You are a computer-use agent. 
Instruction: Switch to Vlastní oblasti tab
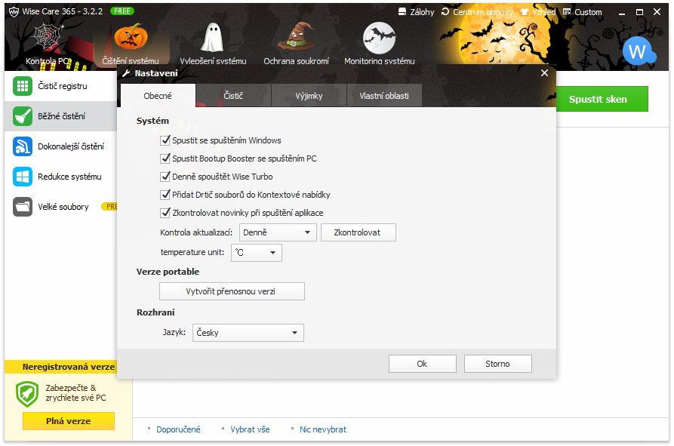384,96
